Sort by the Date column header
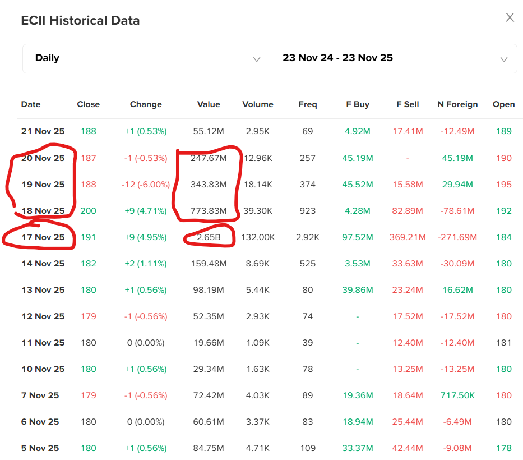This screenshot has height=460, width=523. click(x=31, y=104)
